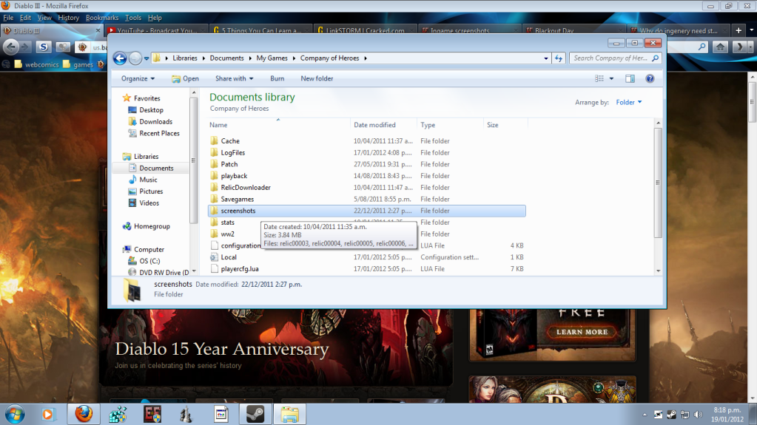Select the screenshots folder
Viewport: 757px width, 425px height.
367,211
